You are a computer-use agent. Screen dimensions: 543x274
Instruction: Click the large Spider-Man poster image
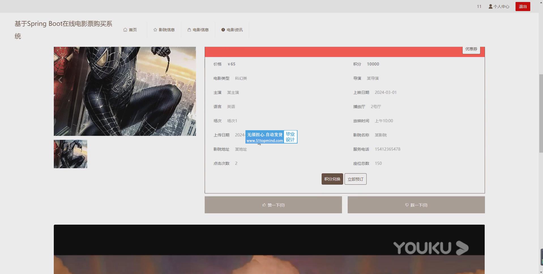tap(125, 91)
